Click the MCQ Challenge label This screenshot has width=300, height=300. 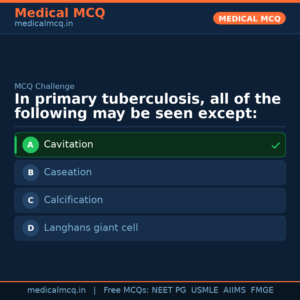pyautogui.click(x=44, y=86)
